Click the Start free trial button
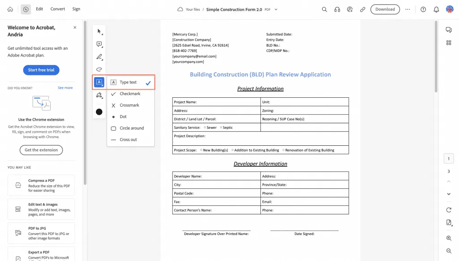Image resolution: width=459 pixels, height=261 pixels. (x=41, y=70)
